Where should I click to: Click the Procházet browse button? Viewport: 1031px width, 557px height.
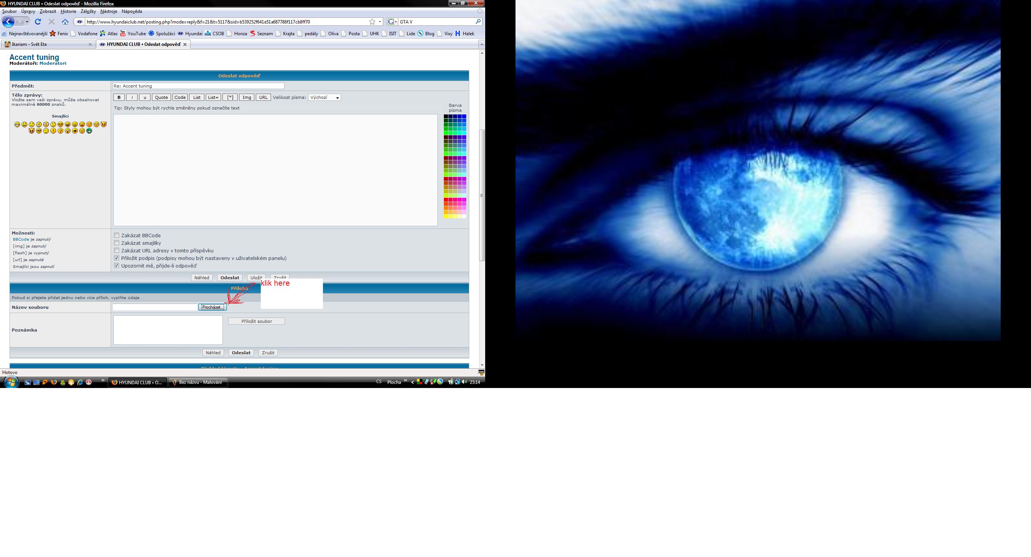pos(212,307)
